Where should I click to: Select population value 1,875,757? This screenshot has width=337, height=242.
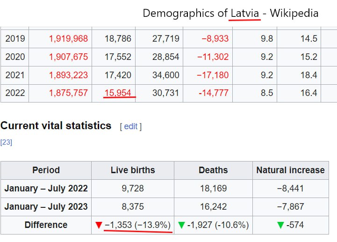[68, 93]
